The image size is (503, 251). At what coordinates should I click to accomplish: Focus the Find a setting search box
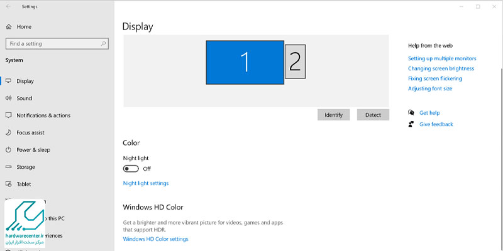point(57,43)
